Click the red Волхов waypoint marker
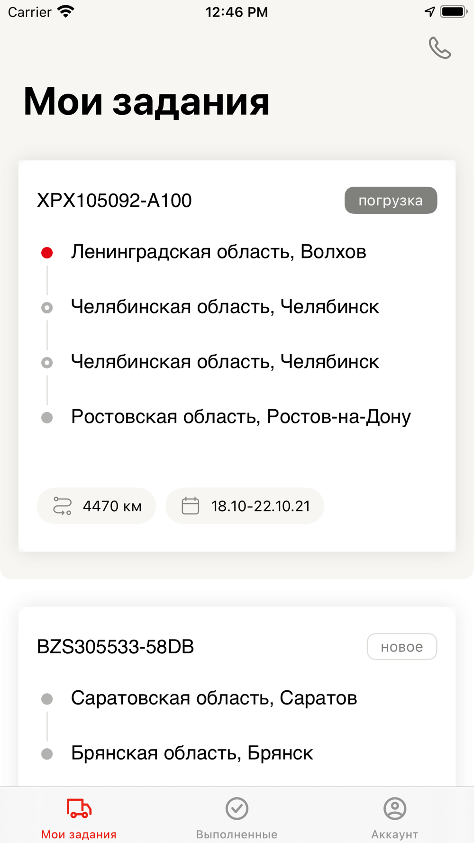474x843 pixels. tap(47, 253)
